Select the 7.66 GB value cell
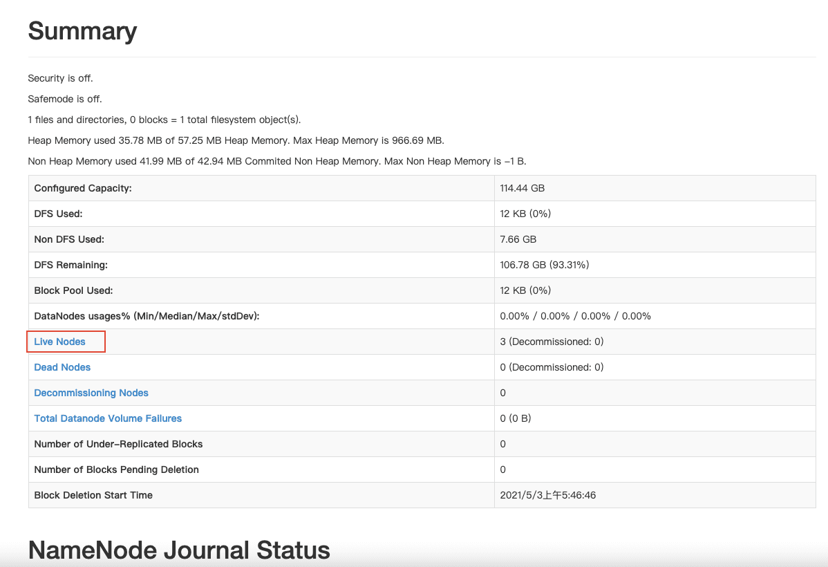This screenshot has width=828, height=567. click(x=518, y=239)
